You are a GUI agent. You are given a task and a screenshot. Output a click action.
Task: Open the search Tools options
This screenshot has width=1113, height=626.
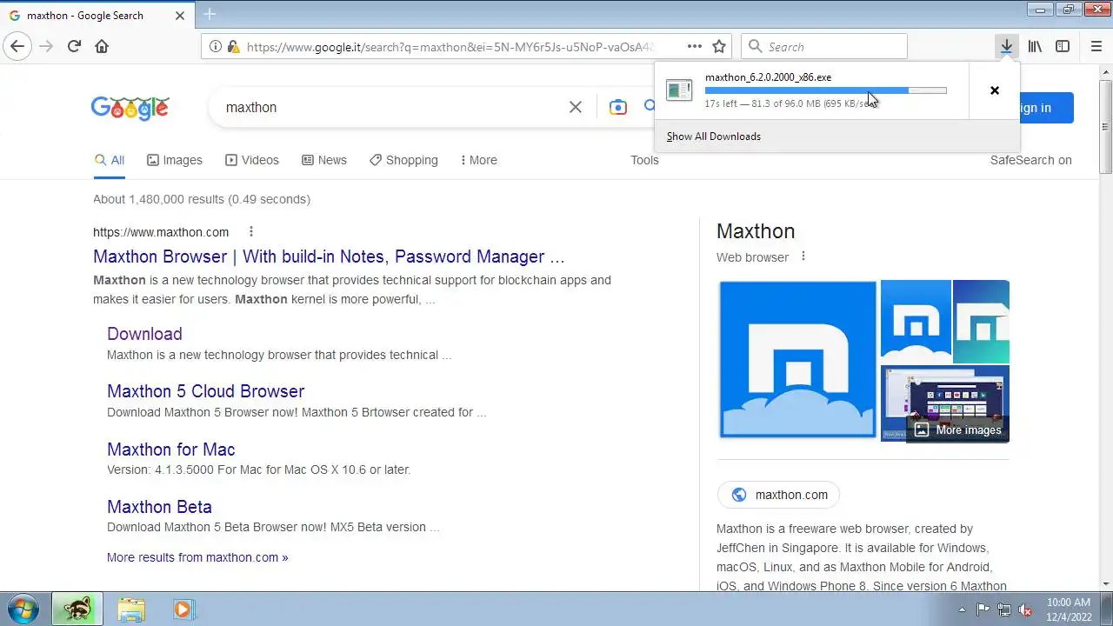[x=644, y=160]
